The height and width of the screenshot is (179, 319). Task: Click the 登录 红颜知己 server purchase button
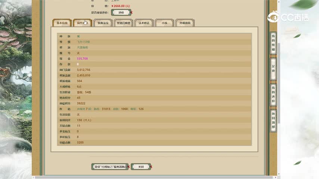pos(110,167)
